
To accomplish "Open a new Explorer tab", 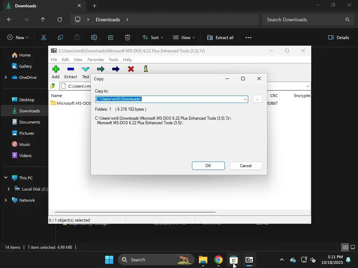I will [94, 6].
